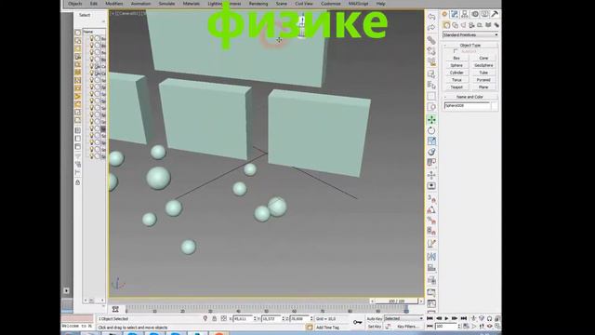The height and width of the screenshot is (335, 595).
Task: Open the Display command panel tab
Action: (485, 14)
